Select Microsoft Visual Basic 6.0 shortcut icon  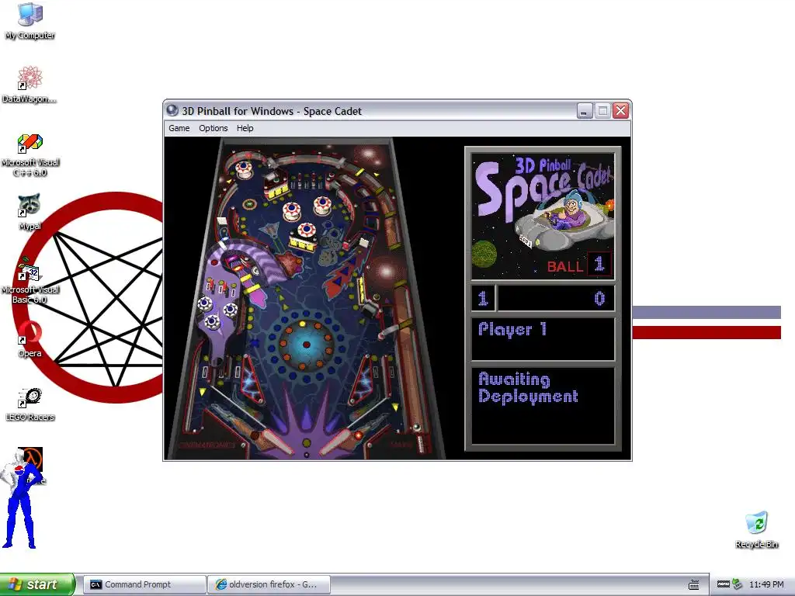(x=30, y=280)
